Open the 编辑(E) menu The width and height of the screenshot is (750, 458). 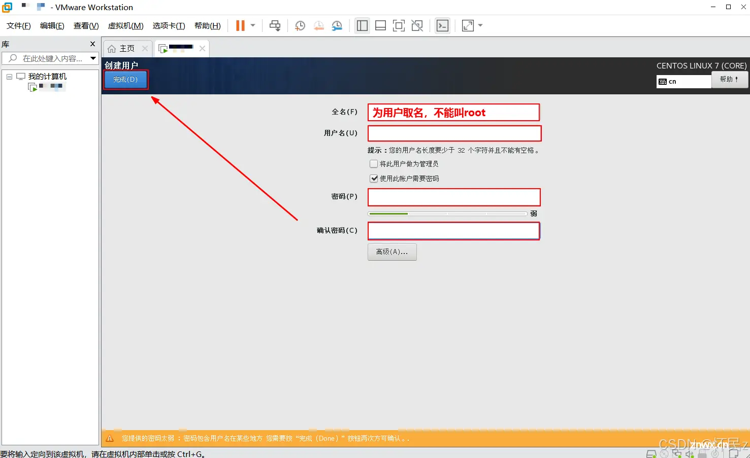[x=52, y=25]
